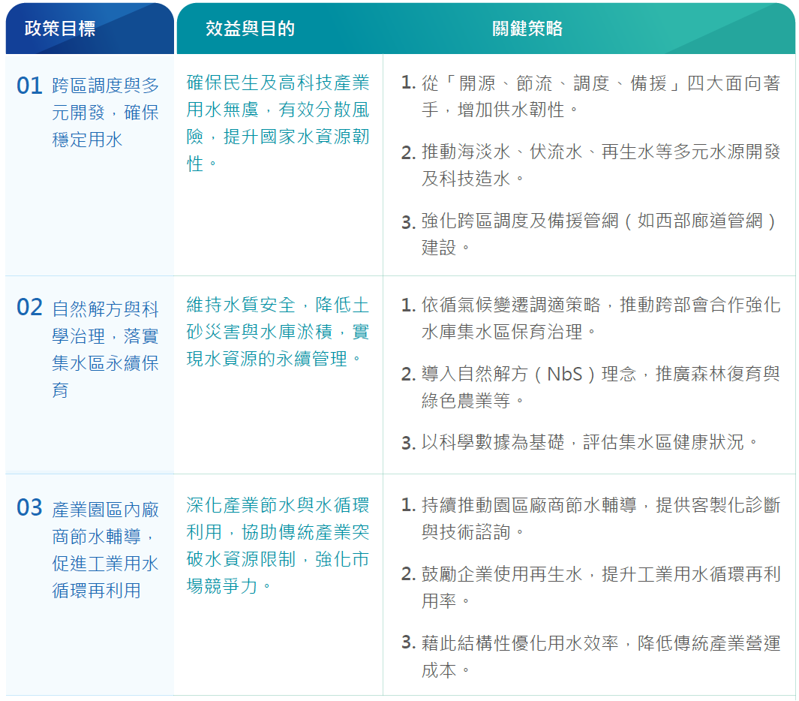799x701 pixels.
Task: Select the number 03 in the third row
Action: click(x=29, y=508)
